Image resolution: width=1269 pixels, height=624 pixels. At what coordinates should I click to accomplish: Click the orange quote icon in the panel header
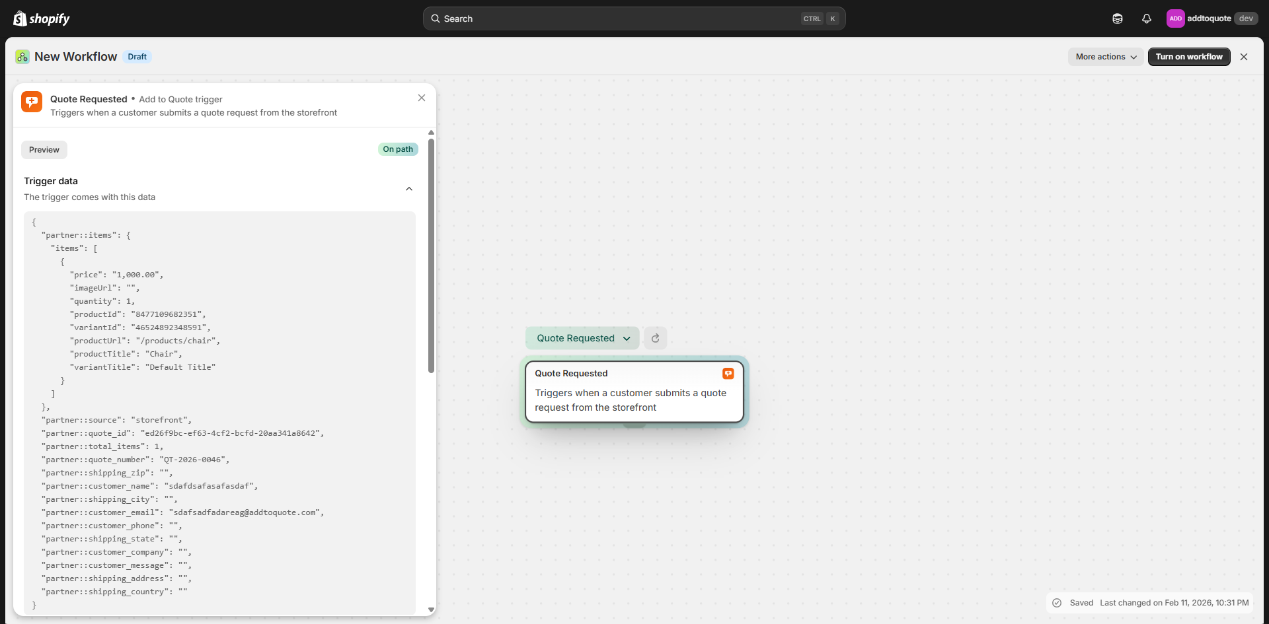tap(31, 102)
